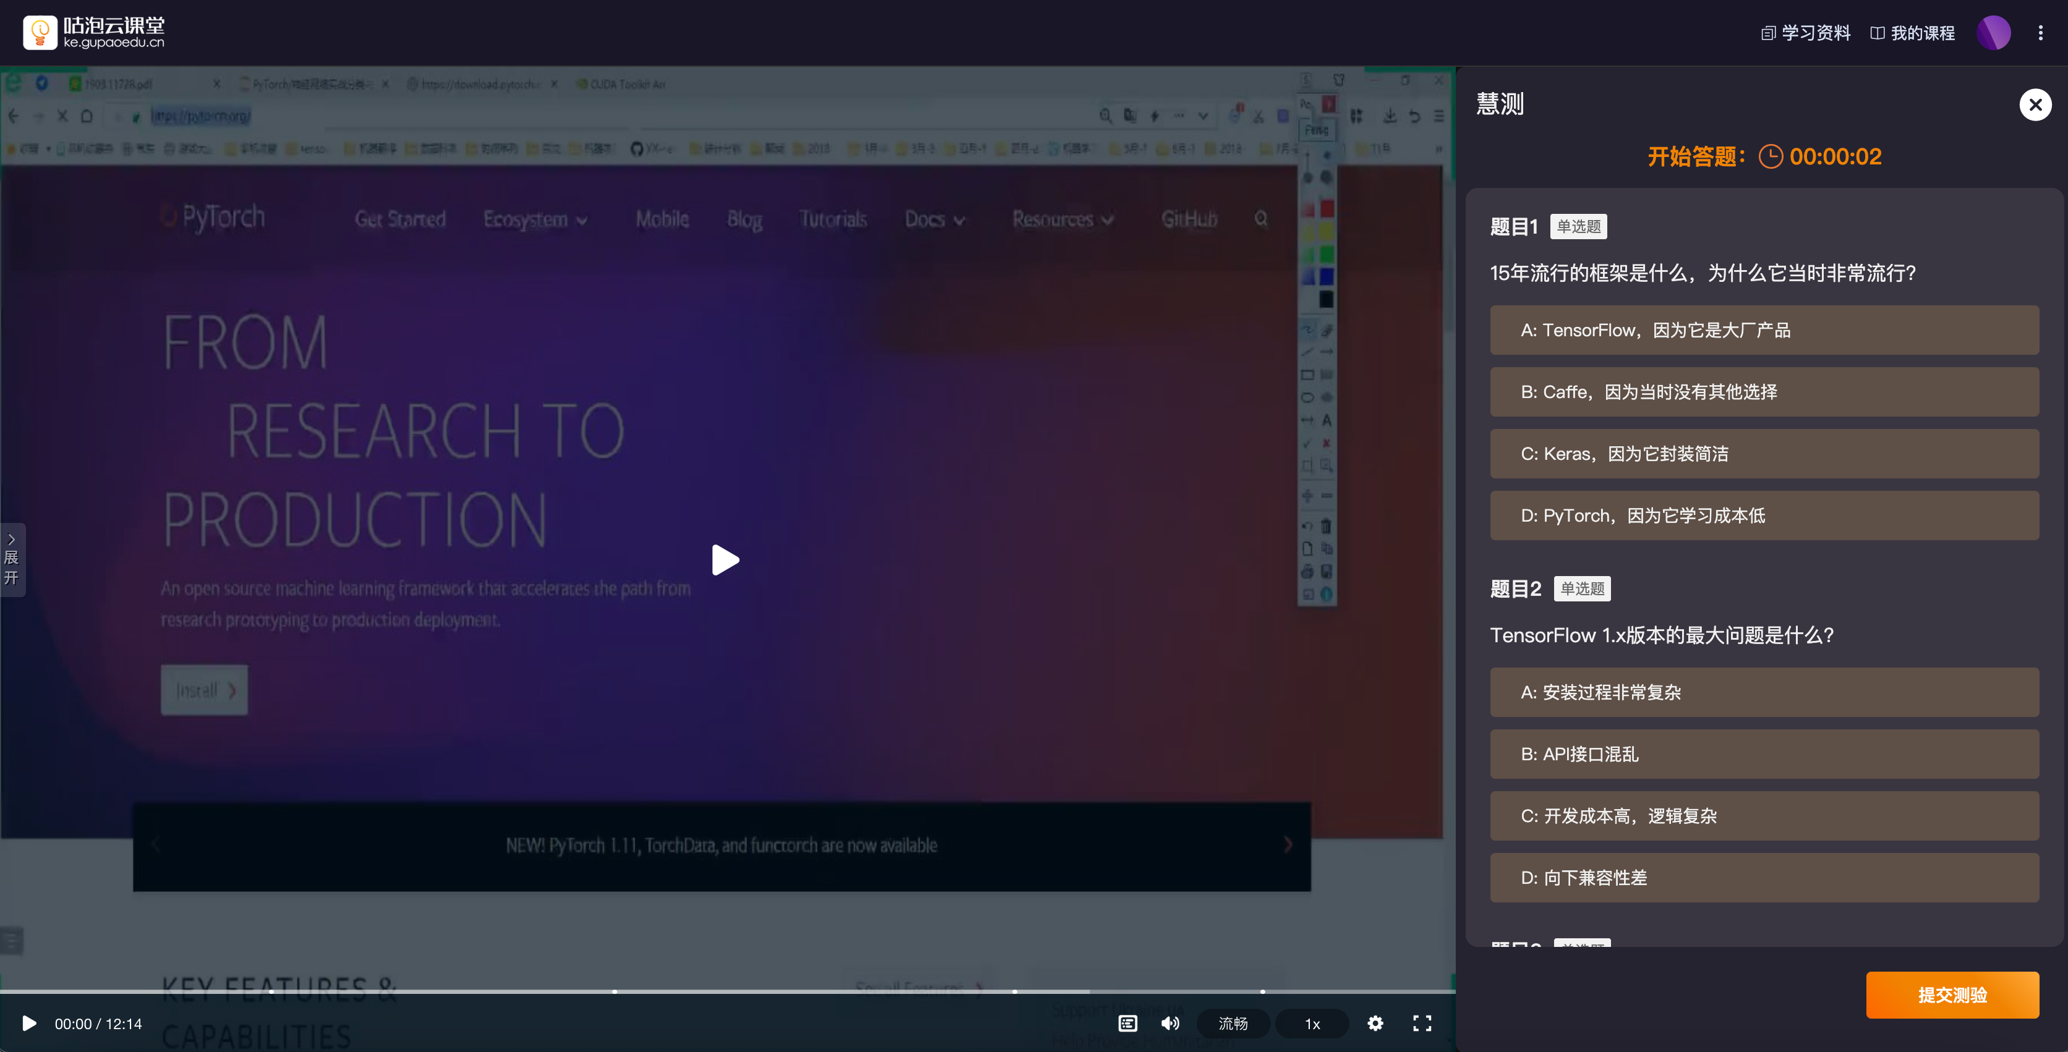
Task: Click Mobile in the PyTorch nav
Action: 662,218
